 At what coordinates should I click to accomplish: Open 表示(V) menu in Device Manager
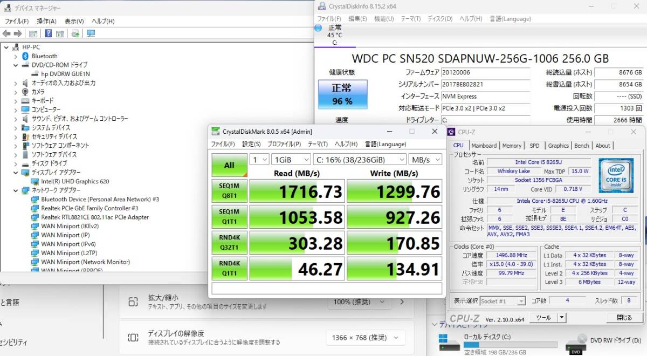tap(74, 21)
